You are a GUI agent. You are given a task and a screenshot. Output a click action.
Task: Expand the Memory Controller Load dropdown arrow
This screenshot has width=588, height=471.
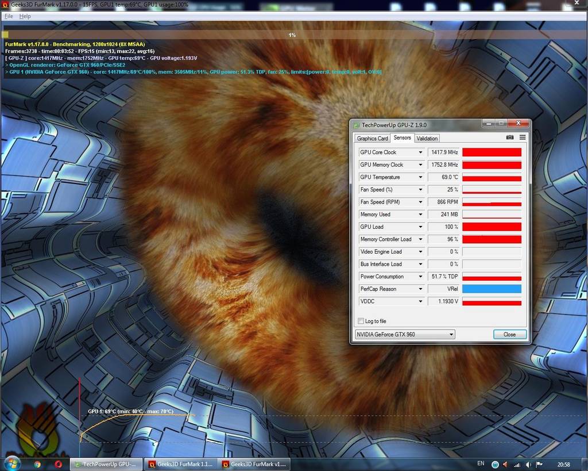tap(420, 239)
